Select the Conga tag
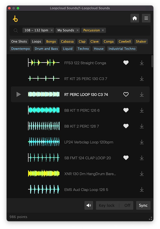The width and height of the screenshot is (160, 229). [x=109, y=42]
